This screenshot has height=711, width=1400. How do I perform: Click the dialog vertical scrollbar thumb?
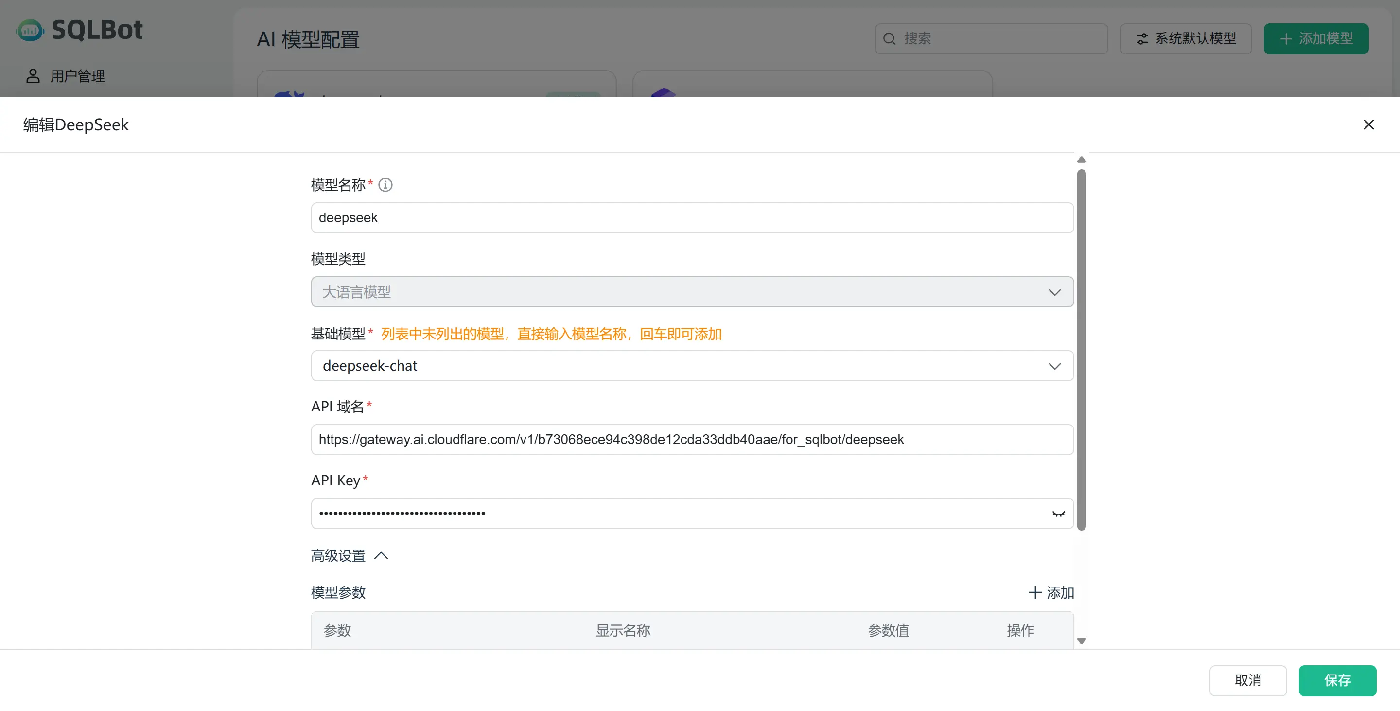coord(1081,350)
